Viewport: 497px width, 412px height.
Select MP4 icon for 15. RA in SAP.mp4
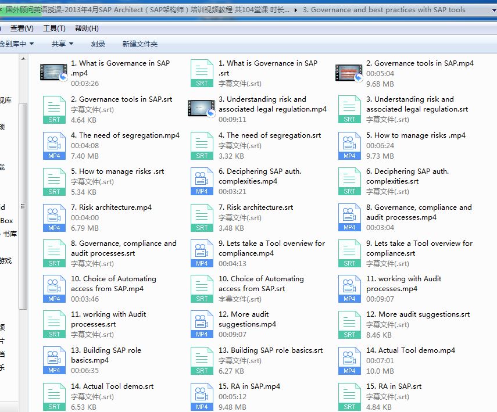pos(202,397)
